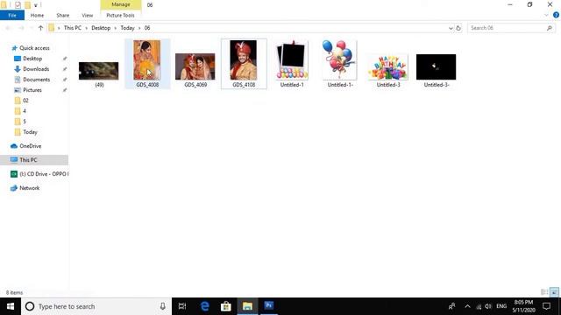Select CD Drive OPPO in navigation pane
The height and width of the screenshot is (315, 561).
44,174
